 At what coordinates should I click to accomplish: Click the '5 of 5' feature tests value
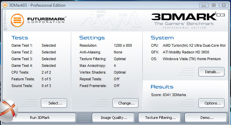coord(46,79)
